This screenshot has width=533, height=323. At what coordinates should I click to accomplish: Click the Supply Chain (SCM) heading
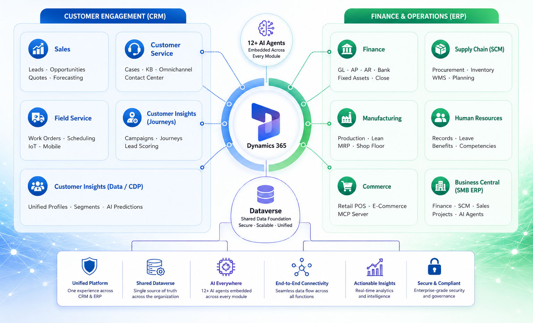click(480, 49)
